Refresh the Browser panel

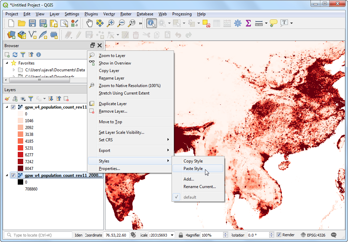pyautogui.click(x=15, y=55)
